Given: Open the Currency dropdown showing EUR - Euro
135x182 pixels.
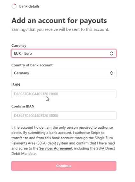Looking at the screenshot, I should [x=64, y=53].
